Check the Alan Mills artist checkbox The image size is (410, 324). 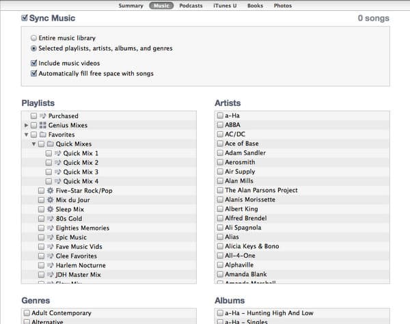click(220, 180)
